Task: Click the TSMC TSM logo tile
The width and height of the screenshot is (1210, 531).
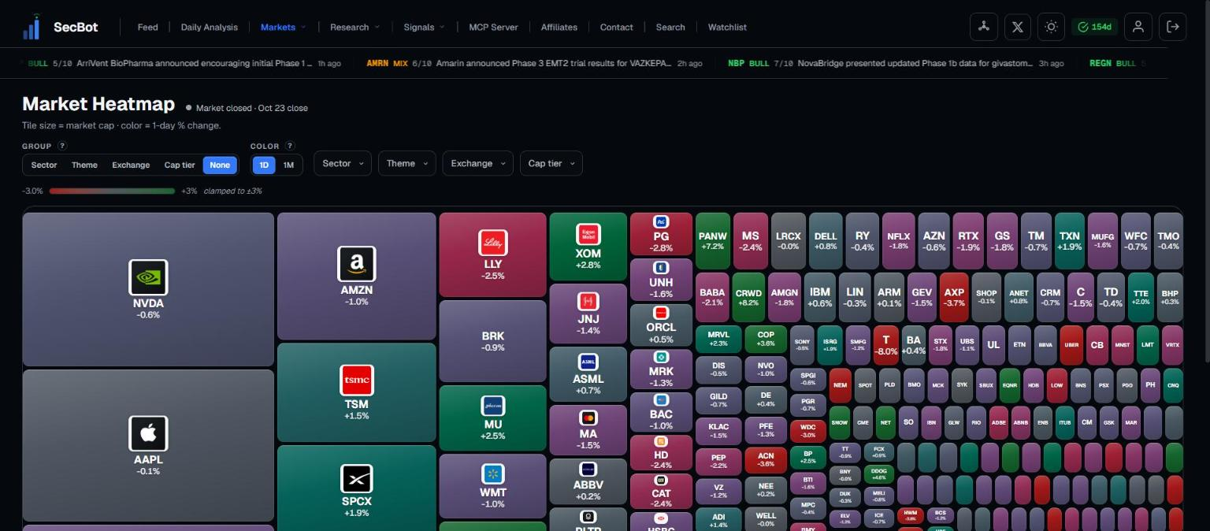Action: [357, 381]
